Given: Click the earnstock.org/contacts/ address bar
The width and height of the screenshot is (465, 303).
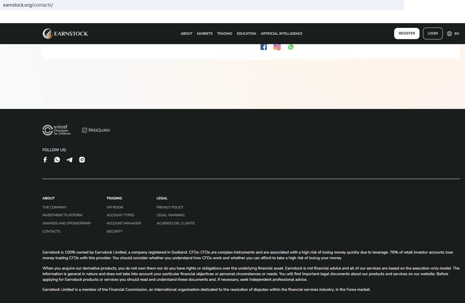Looking at the screenshot, I should coord(202,5).
